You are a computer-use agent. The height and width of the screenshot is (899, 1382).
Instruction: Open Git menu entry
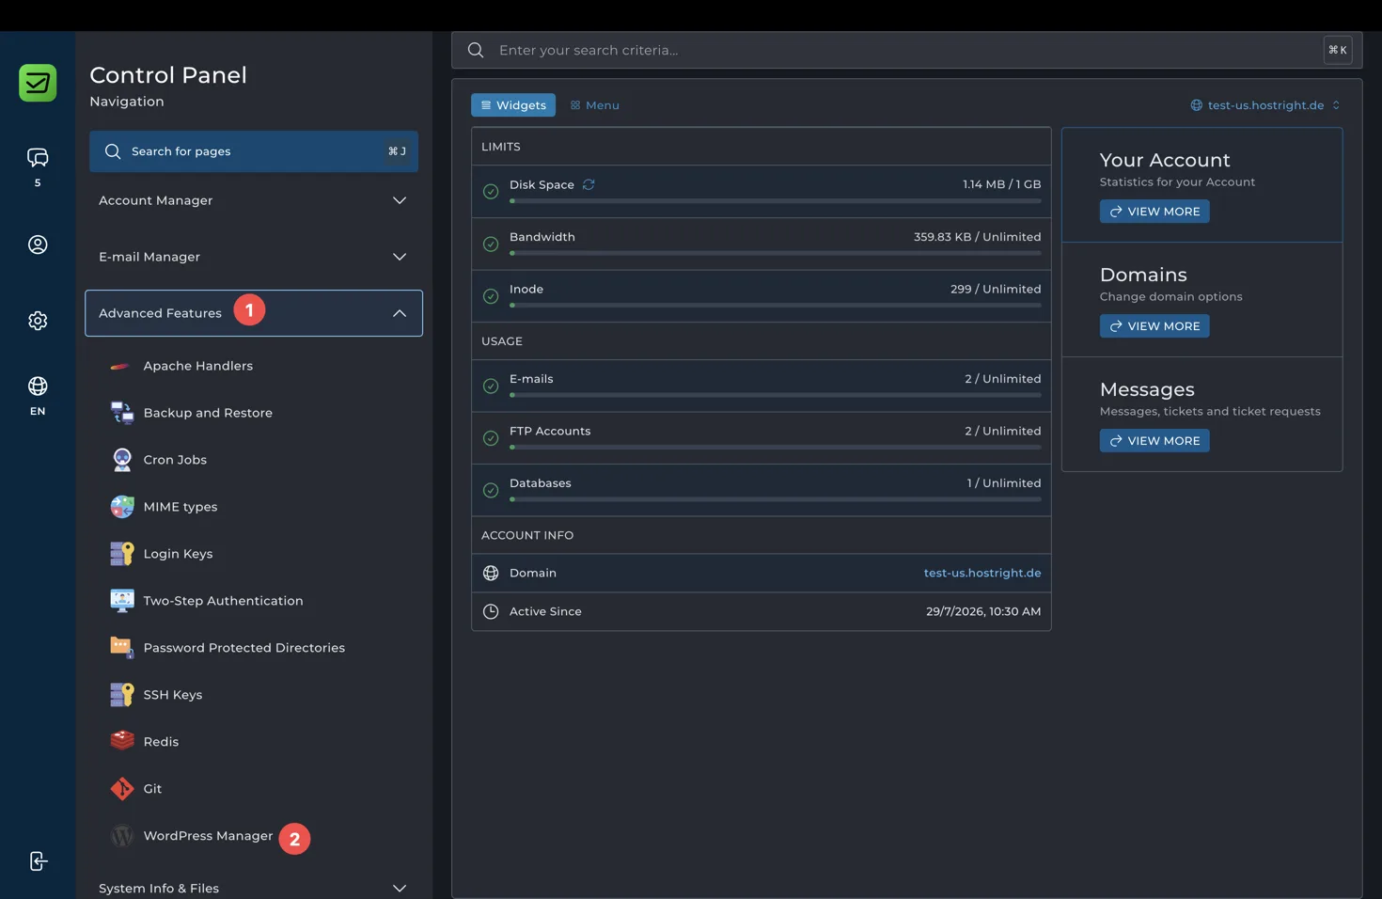(x=152, y=789)
